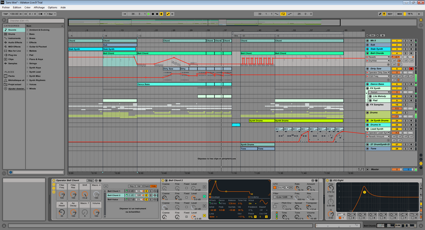Viewport: 425px width, 230px height.
Task: Select the Plug-ins browser category
Action: click(x=14, y=55)
